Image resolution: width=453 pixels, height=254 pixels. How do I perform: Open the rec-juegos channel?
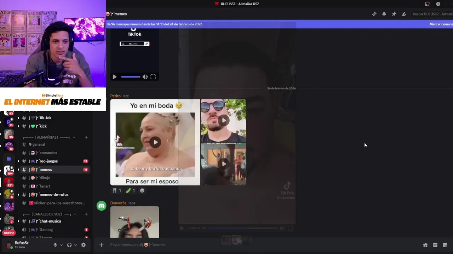[55, 161]
